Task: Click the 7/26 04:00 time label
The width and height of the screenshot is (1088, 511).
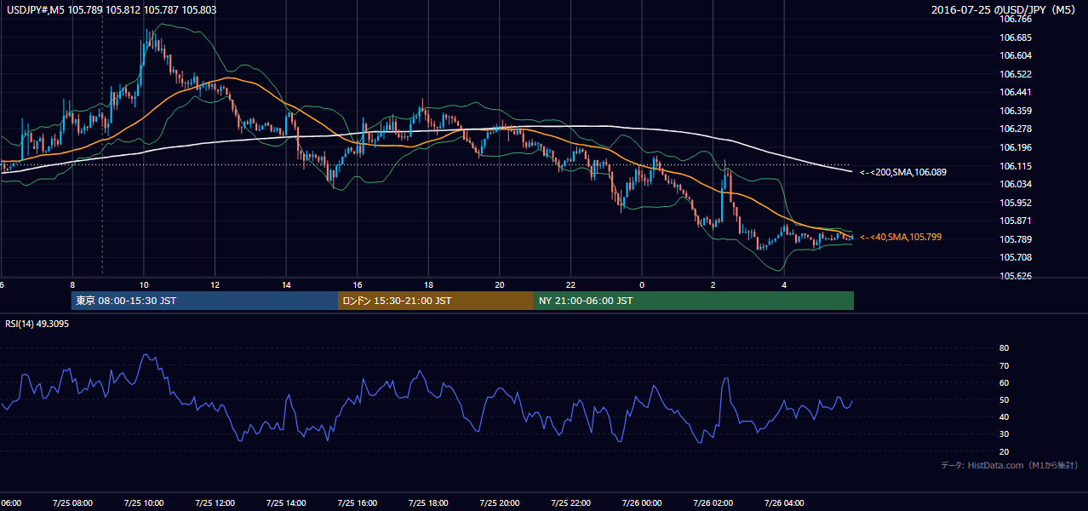Action: [x=784, y=502]
